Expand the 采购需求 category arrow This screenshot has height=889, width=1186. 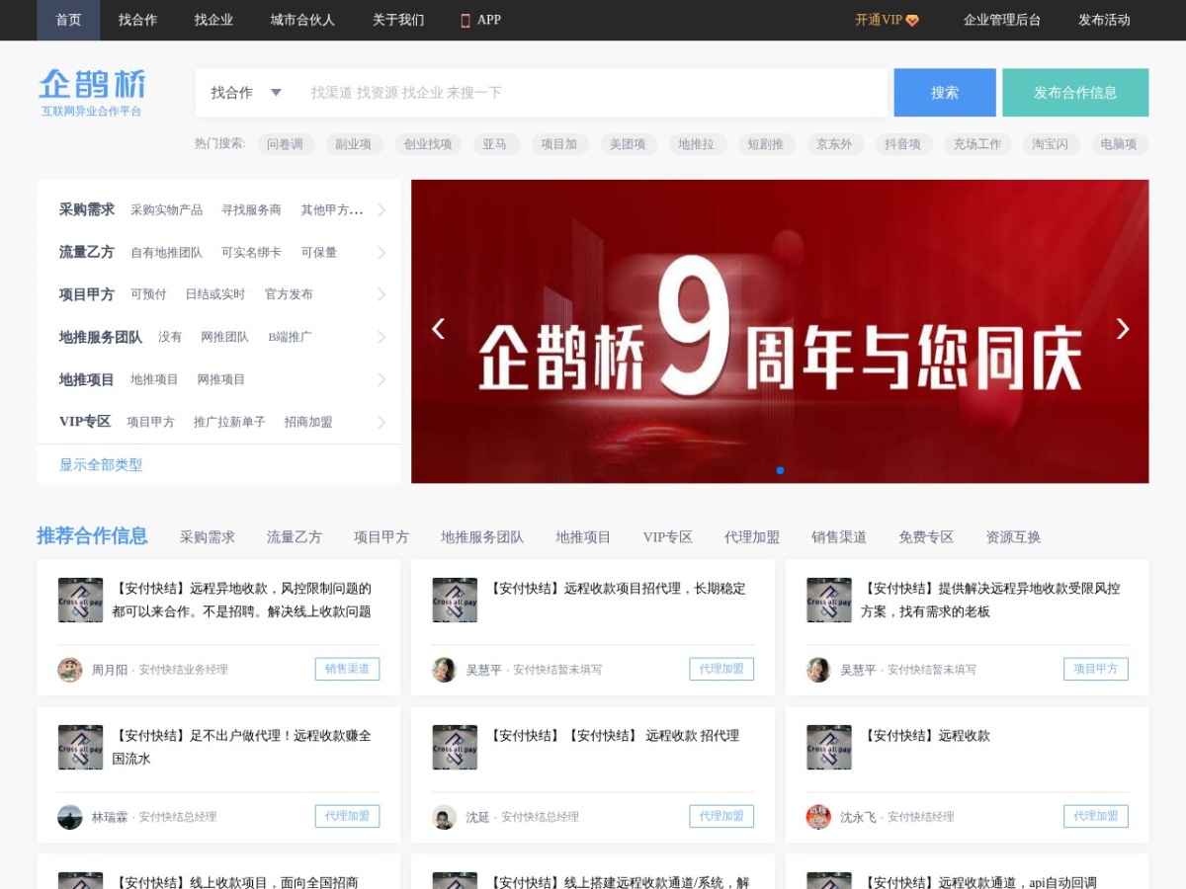point(381,210)
